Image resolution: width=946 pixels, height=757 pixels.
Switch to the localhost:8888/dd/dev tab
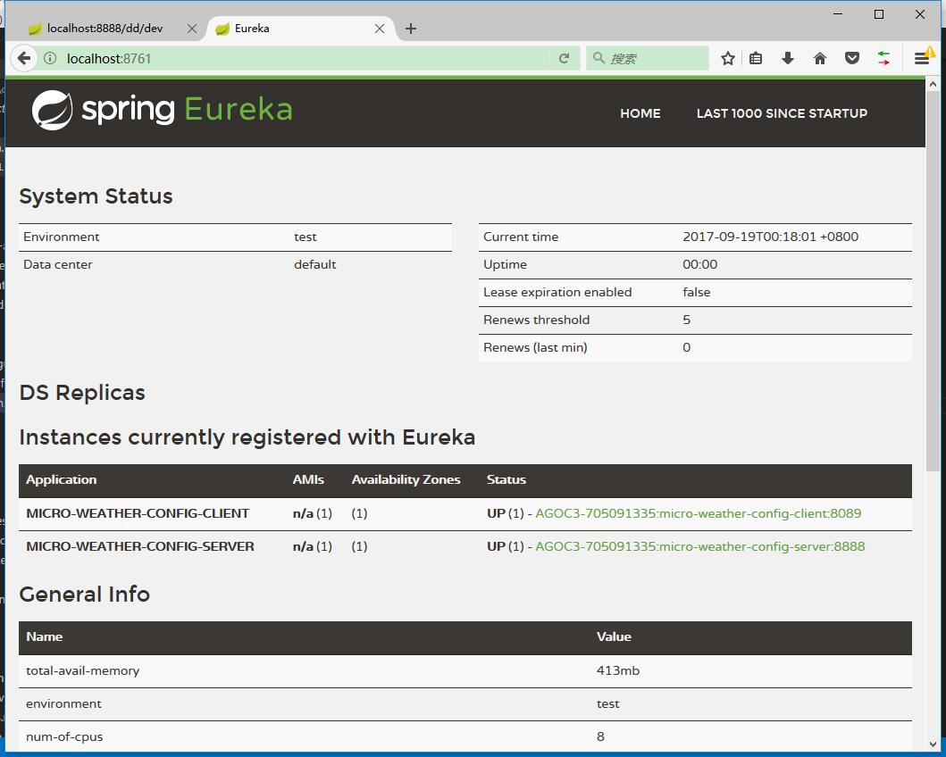[x=105, y=29]
